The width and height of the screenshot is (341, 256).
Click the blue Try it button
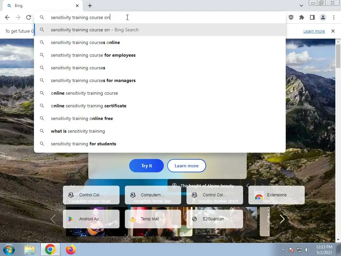point(147,166)
